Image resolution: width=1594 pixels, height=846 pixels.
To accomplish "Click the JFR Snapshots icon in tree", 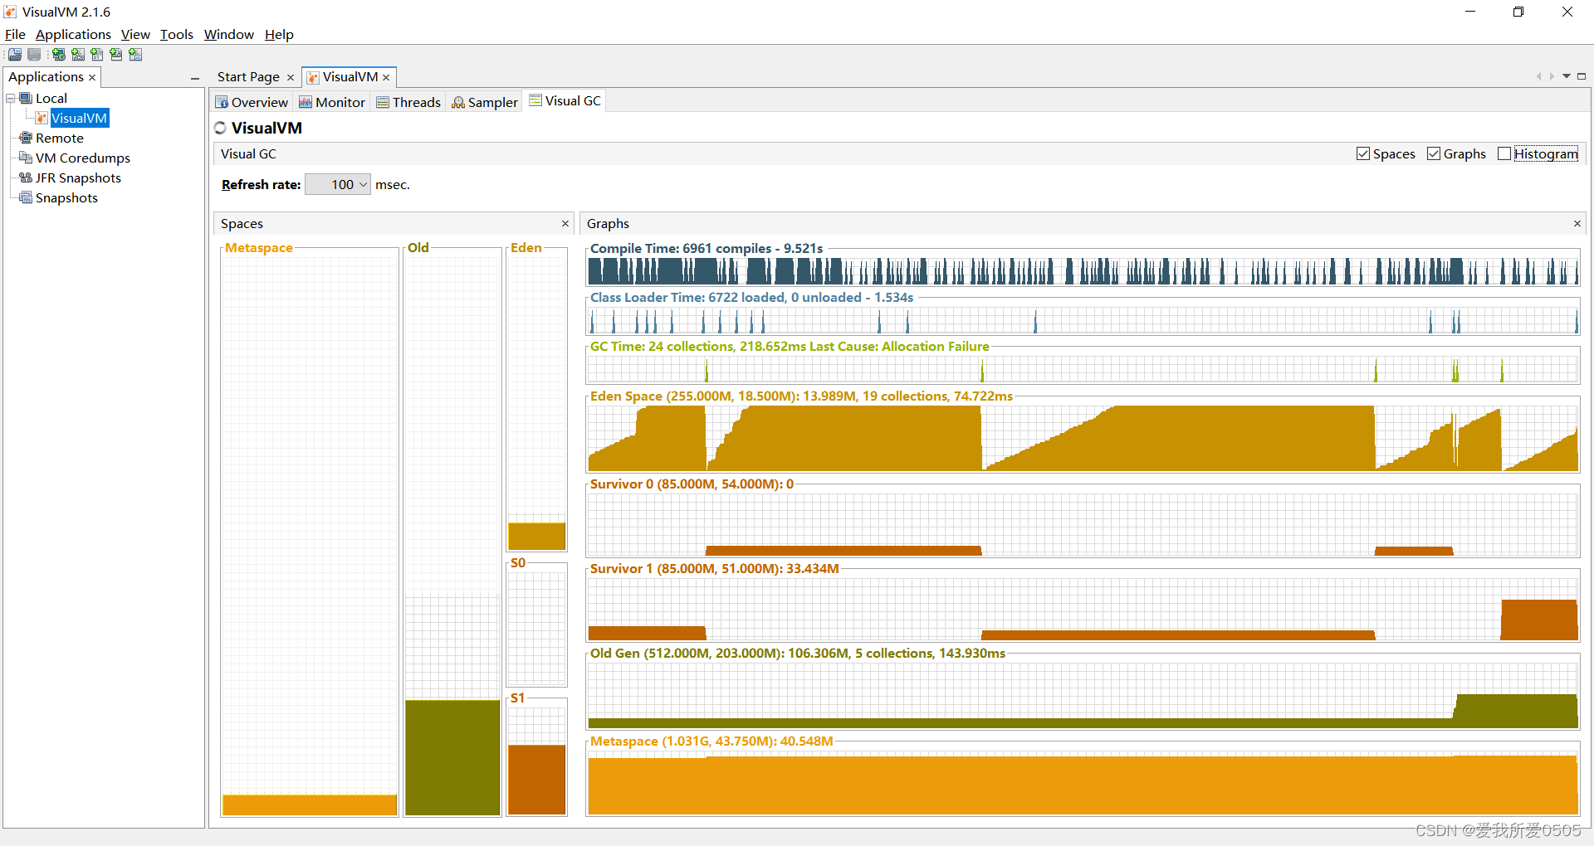I will click(26, 178).
